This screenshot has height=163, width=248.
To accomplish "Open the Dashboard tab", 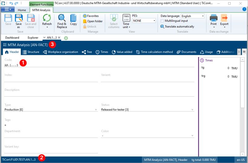I will (12, 37).
